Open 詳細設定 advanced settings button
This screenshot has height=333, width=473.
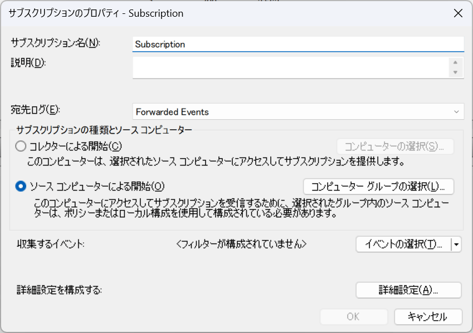click(408, 290)
